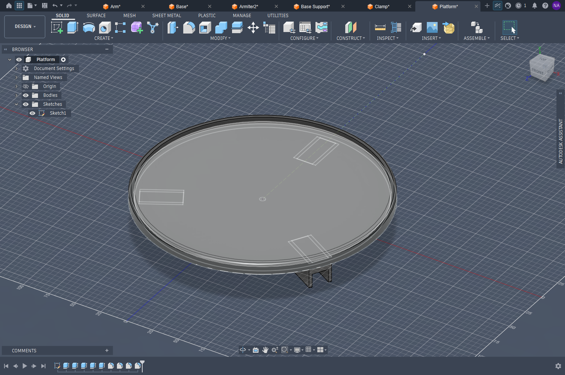Toggle visibility of the Bodies folder

coord(26,95)
